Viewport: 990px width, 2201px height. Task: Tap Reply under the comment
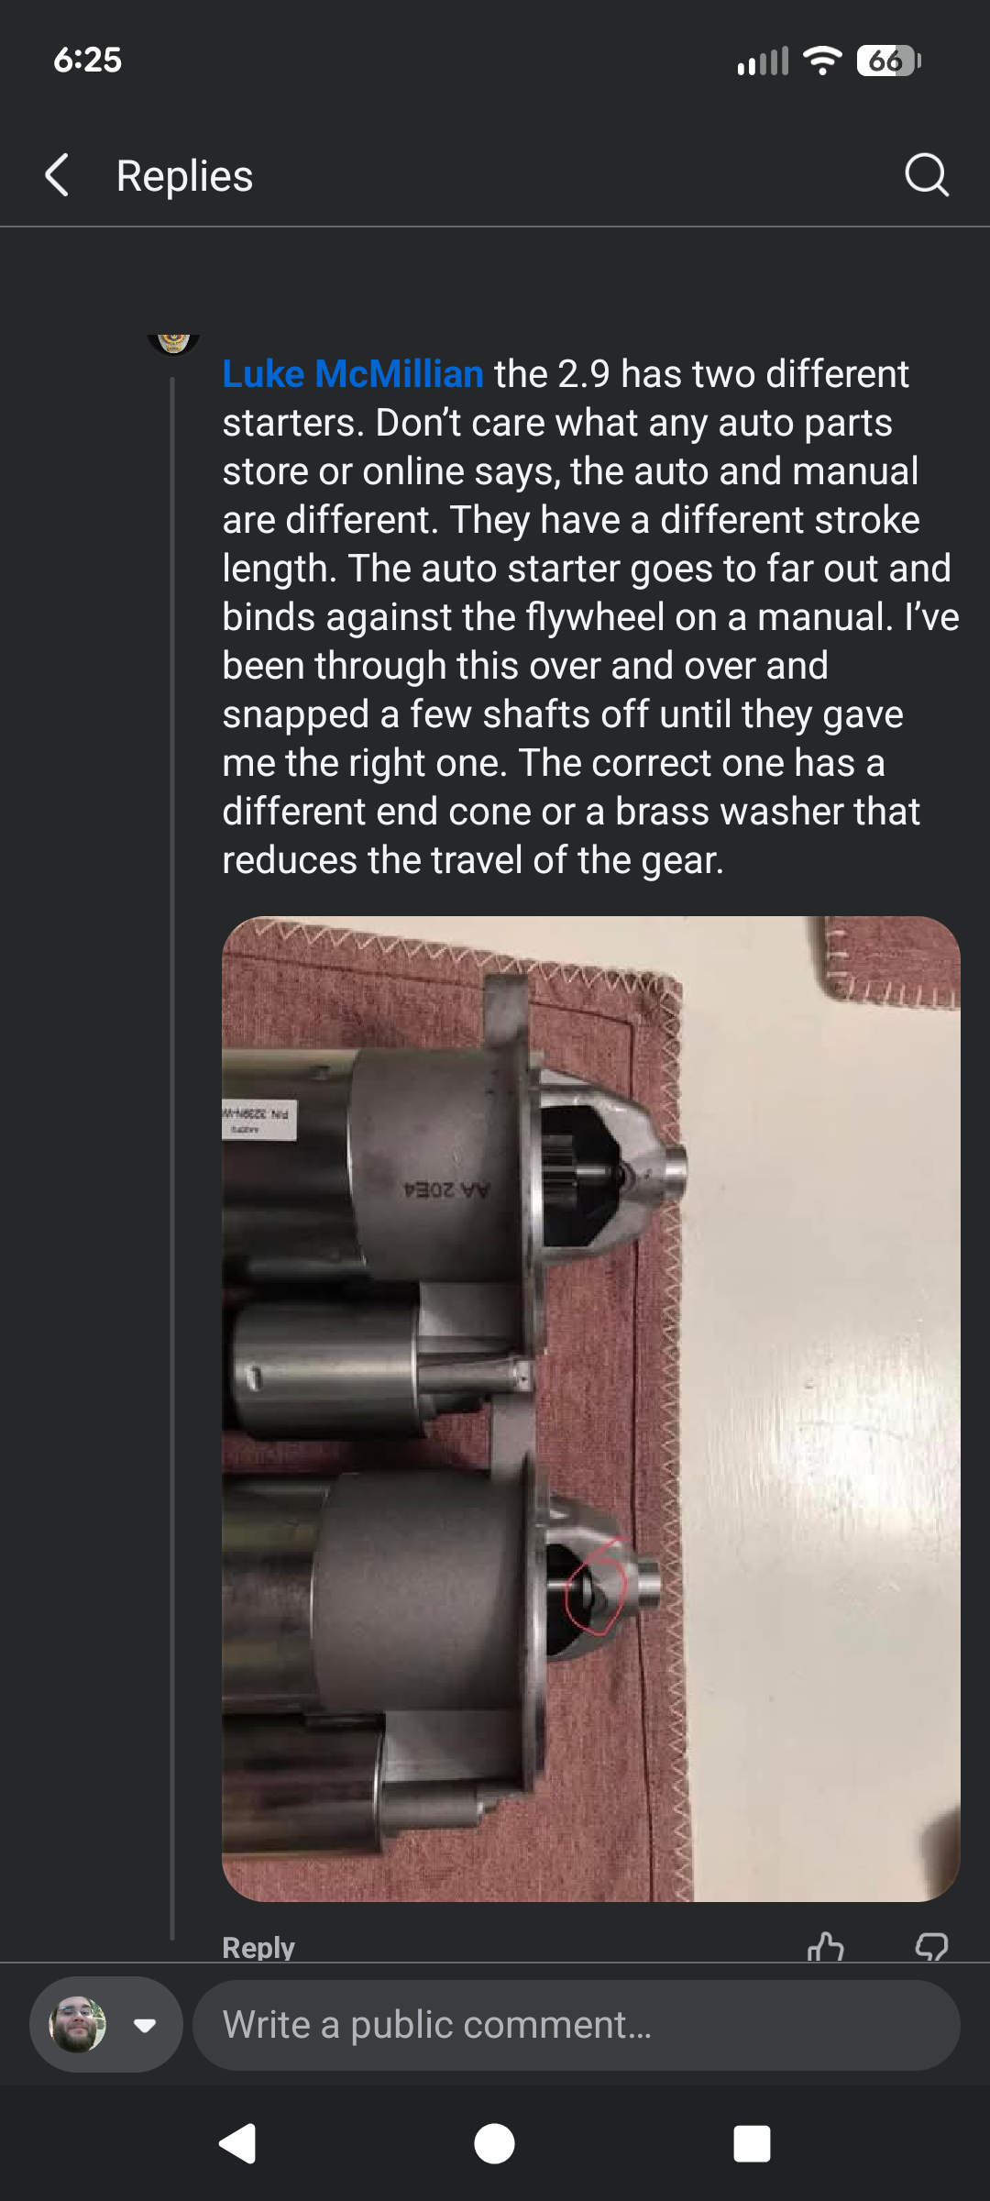[x=258, y=1947]
